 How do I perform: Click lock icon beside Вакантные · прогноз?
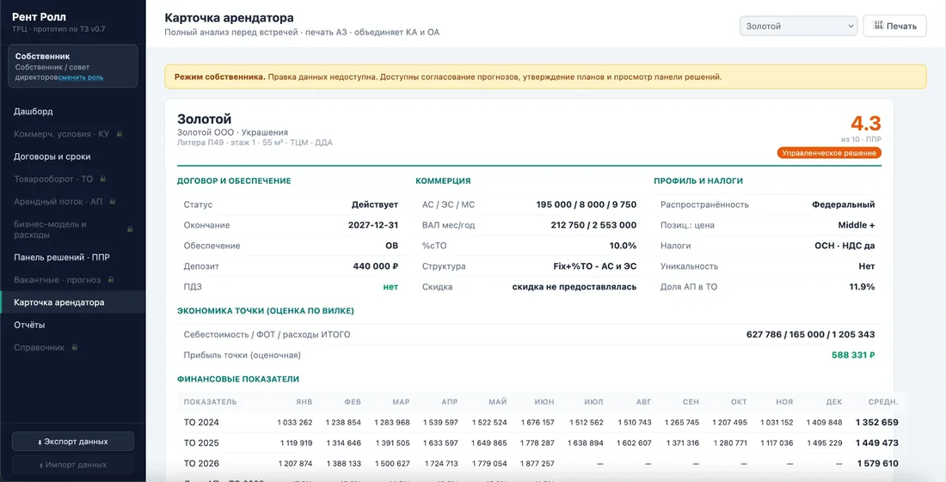(x=111, y=280)
